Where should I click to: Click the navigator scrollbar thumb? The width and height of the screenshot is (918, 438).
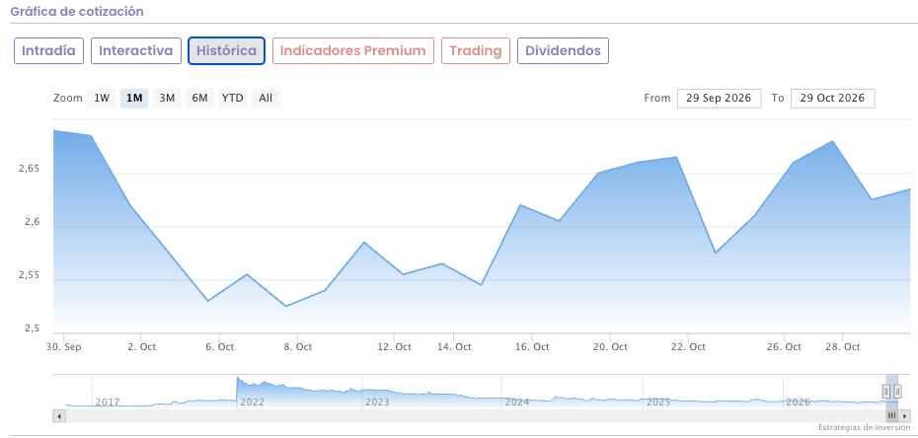[891, 415]
